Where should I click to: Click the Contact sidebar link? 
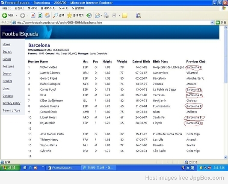pyautogui.click(x=8, y=96)
